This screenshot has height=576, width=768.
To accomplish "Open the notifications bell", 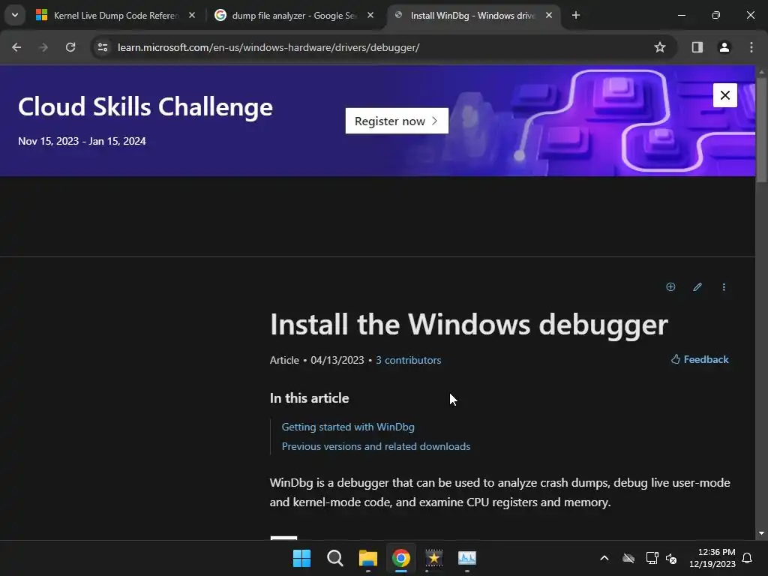I will (748, 558).
